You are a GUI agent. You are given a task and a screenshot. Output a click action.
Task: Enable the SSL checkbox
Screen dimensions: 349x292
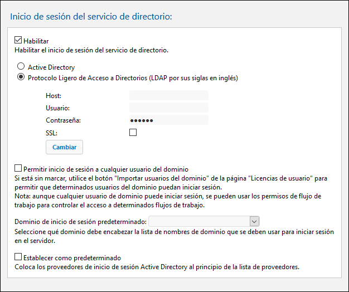tap(133, 132)
